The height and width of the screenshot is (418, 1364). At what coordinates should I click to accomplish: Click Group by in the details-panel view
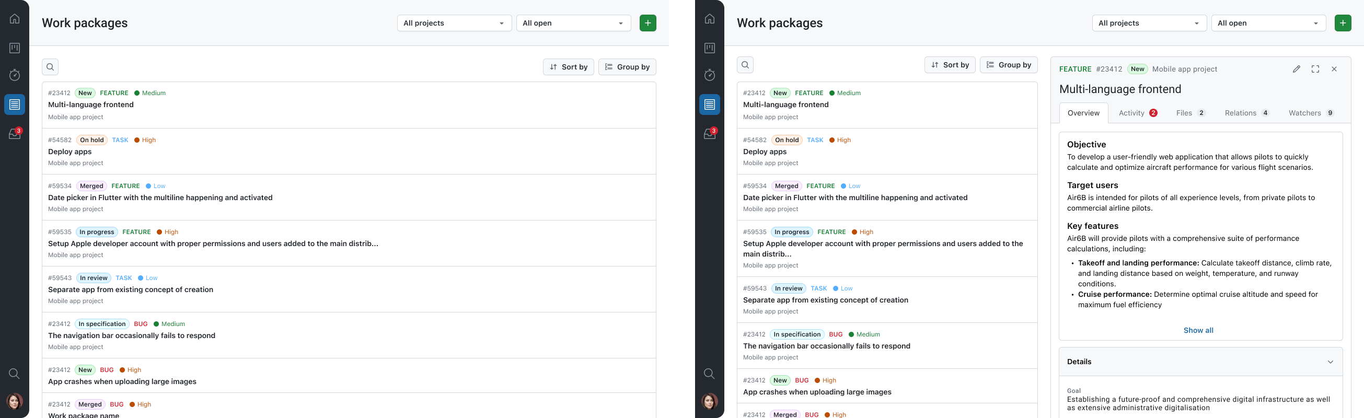(x=1009, y=65)
